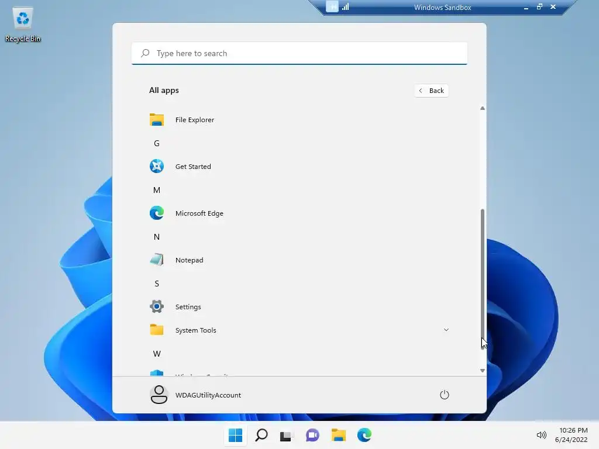
Task: Launch Notepad from the app list
Action: point(299,260)
